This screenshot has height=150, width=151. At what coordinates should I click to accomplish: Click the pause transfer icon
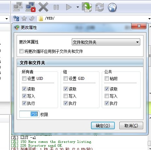coord(56,7)
